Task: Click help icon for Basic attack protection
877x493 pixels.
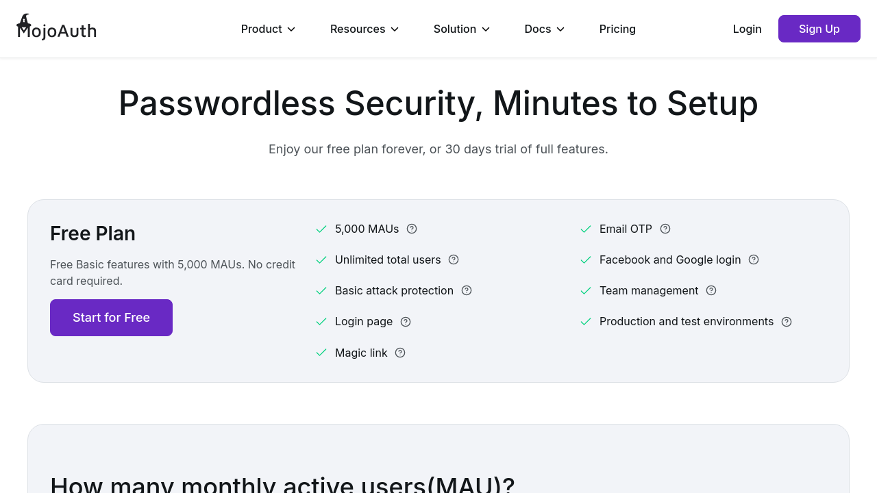Action: pos(467,290)
